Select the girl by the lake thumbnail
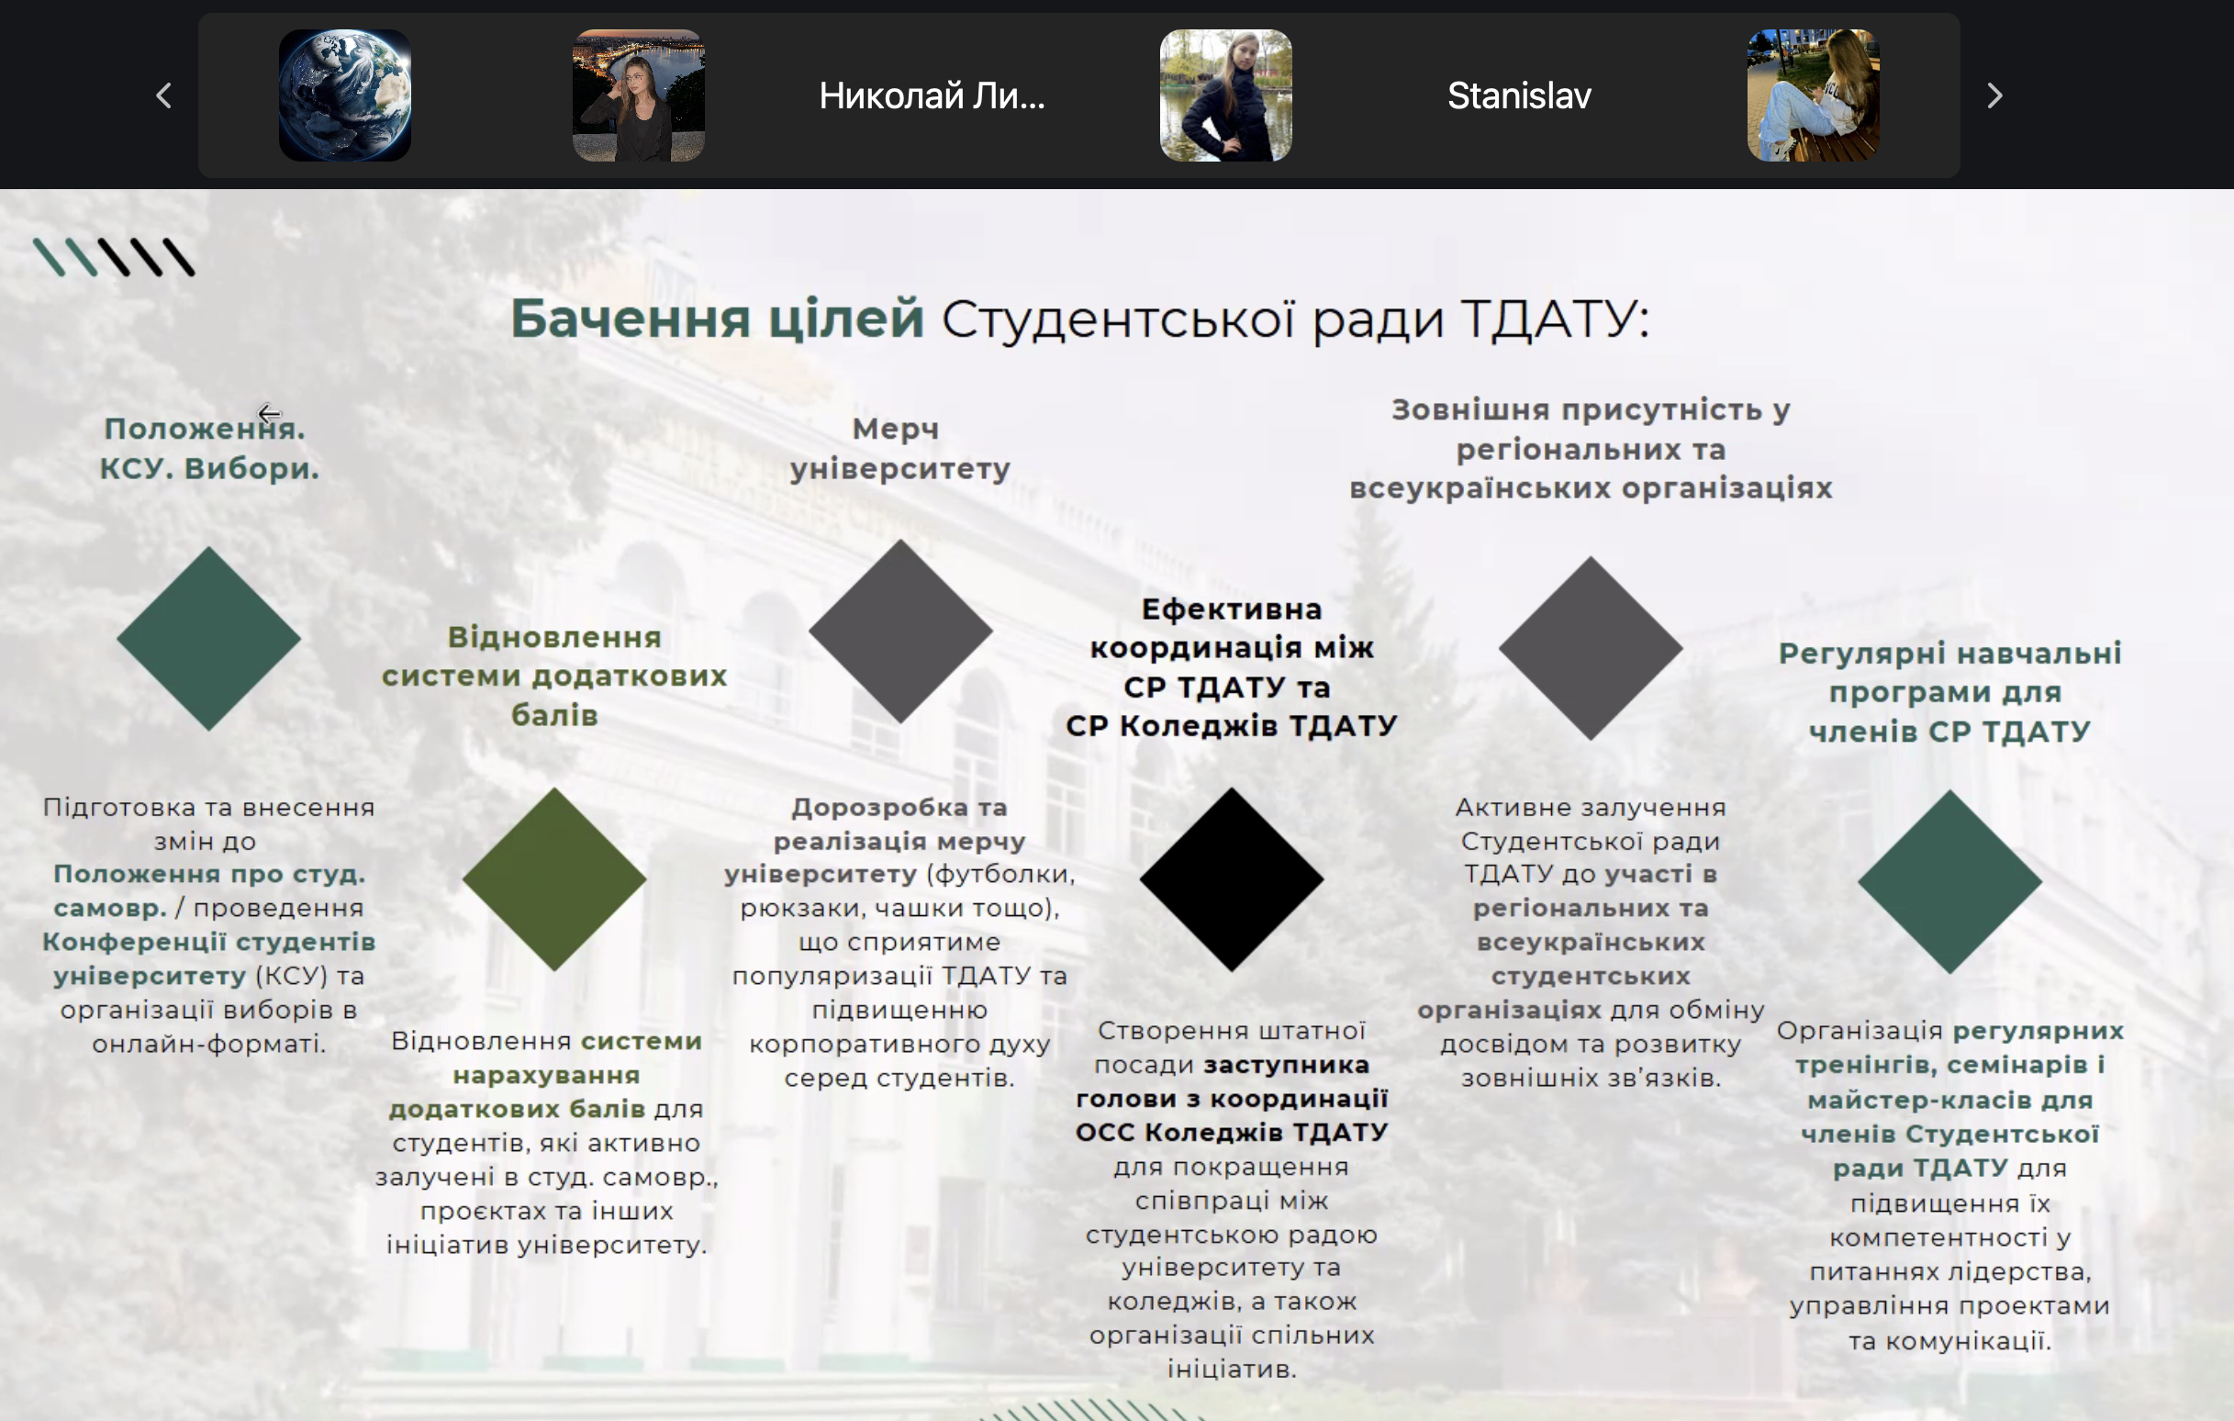This screenshot has height=1421, width=2234. (1225, 95)
